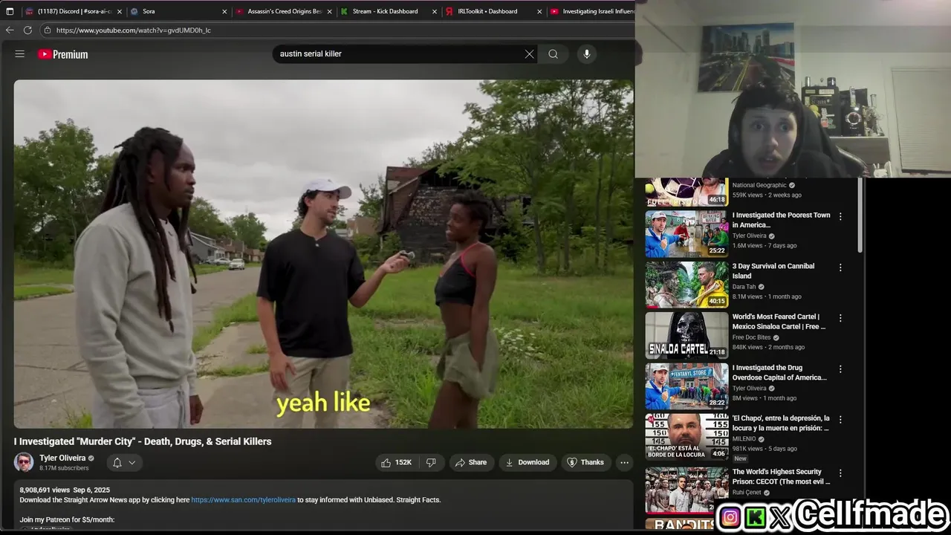Click the magnifier search button
Image resolution: width=951 pixels, height=535 pixels.
(553, 53)
